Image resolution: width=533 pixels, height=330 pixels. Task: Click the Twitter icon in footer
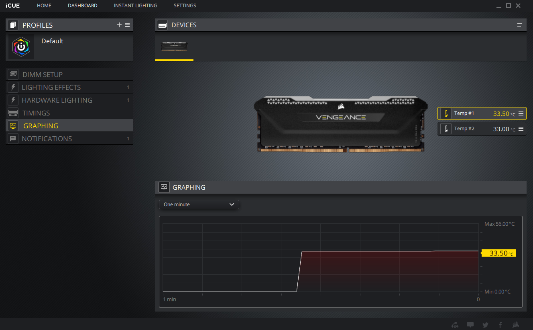(485, 325)
